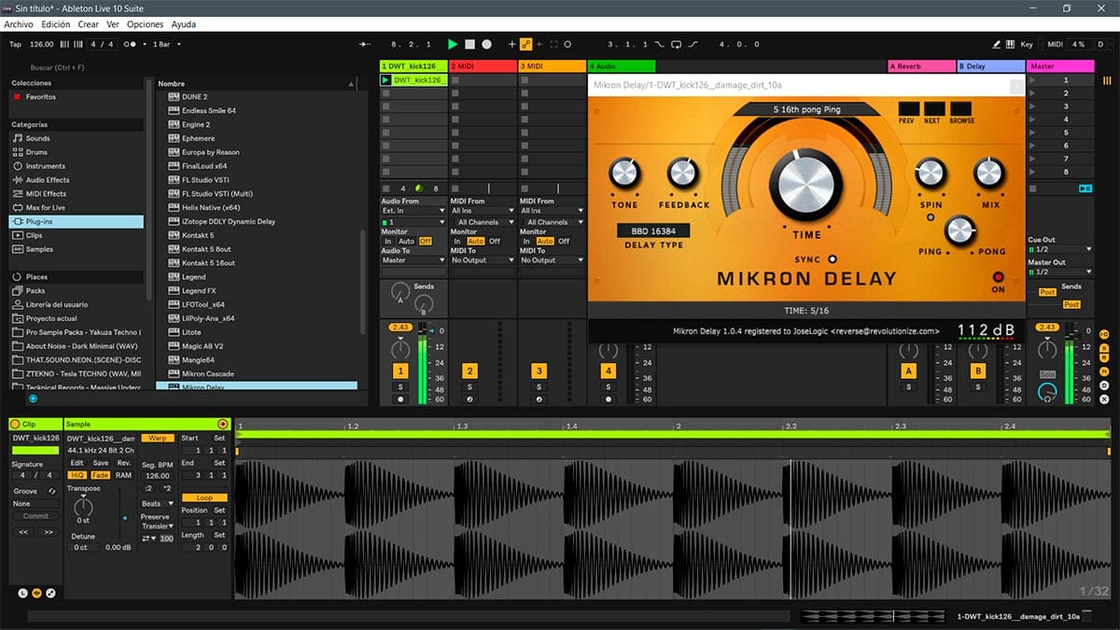The image size is (1120, 630).
Task: Toggle the Fade button
Action: click(101, 475)
